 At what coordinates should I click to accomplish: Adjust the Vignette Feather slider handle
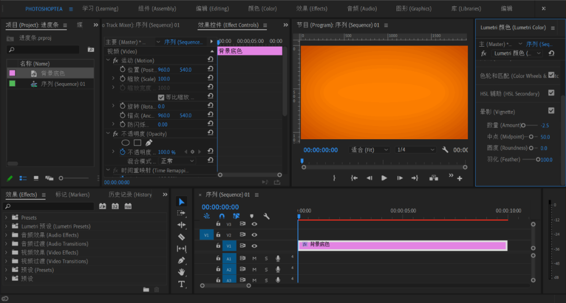[538, 160]
